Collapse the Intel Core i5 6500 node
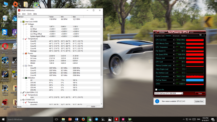The image size is (217, 122). [x=21, y=22]
